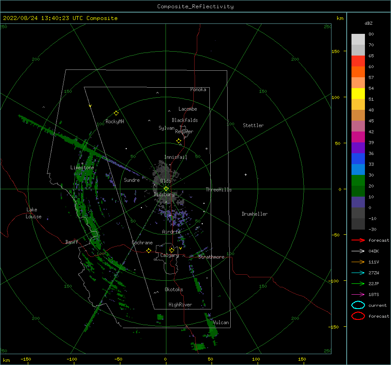Click the red swatch between 65 and 60 dBZ
Image resolution: width=391 pixels, height=365 pixels.
click(358, 61)
